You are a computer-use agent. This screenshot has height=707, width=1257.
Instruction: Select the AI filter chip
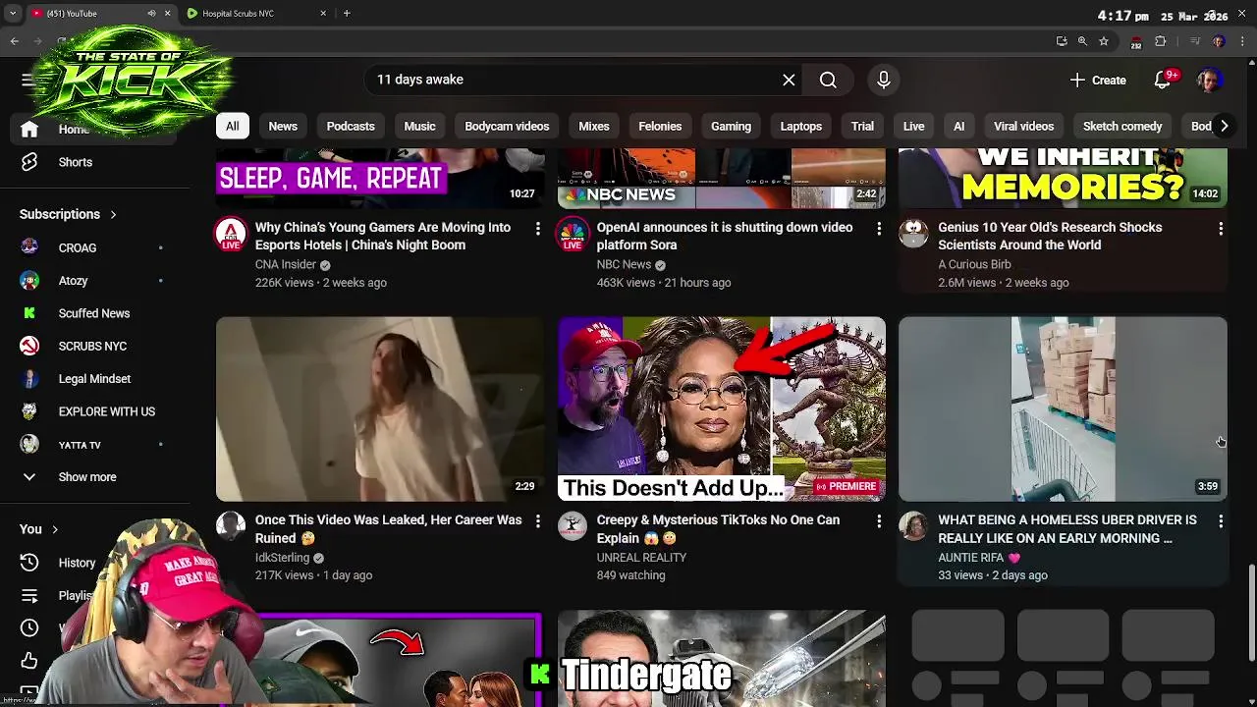coord(959,126)
